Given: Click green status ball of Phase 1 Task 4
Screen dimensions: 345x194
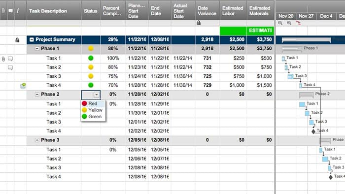Looking at the screenshot, I should 91,85.
